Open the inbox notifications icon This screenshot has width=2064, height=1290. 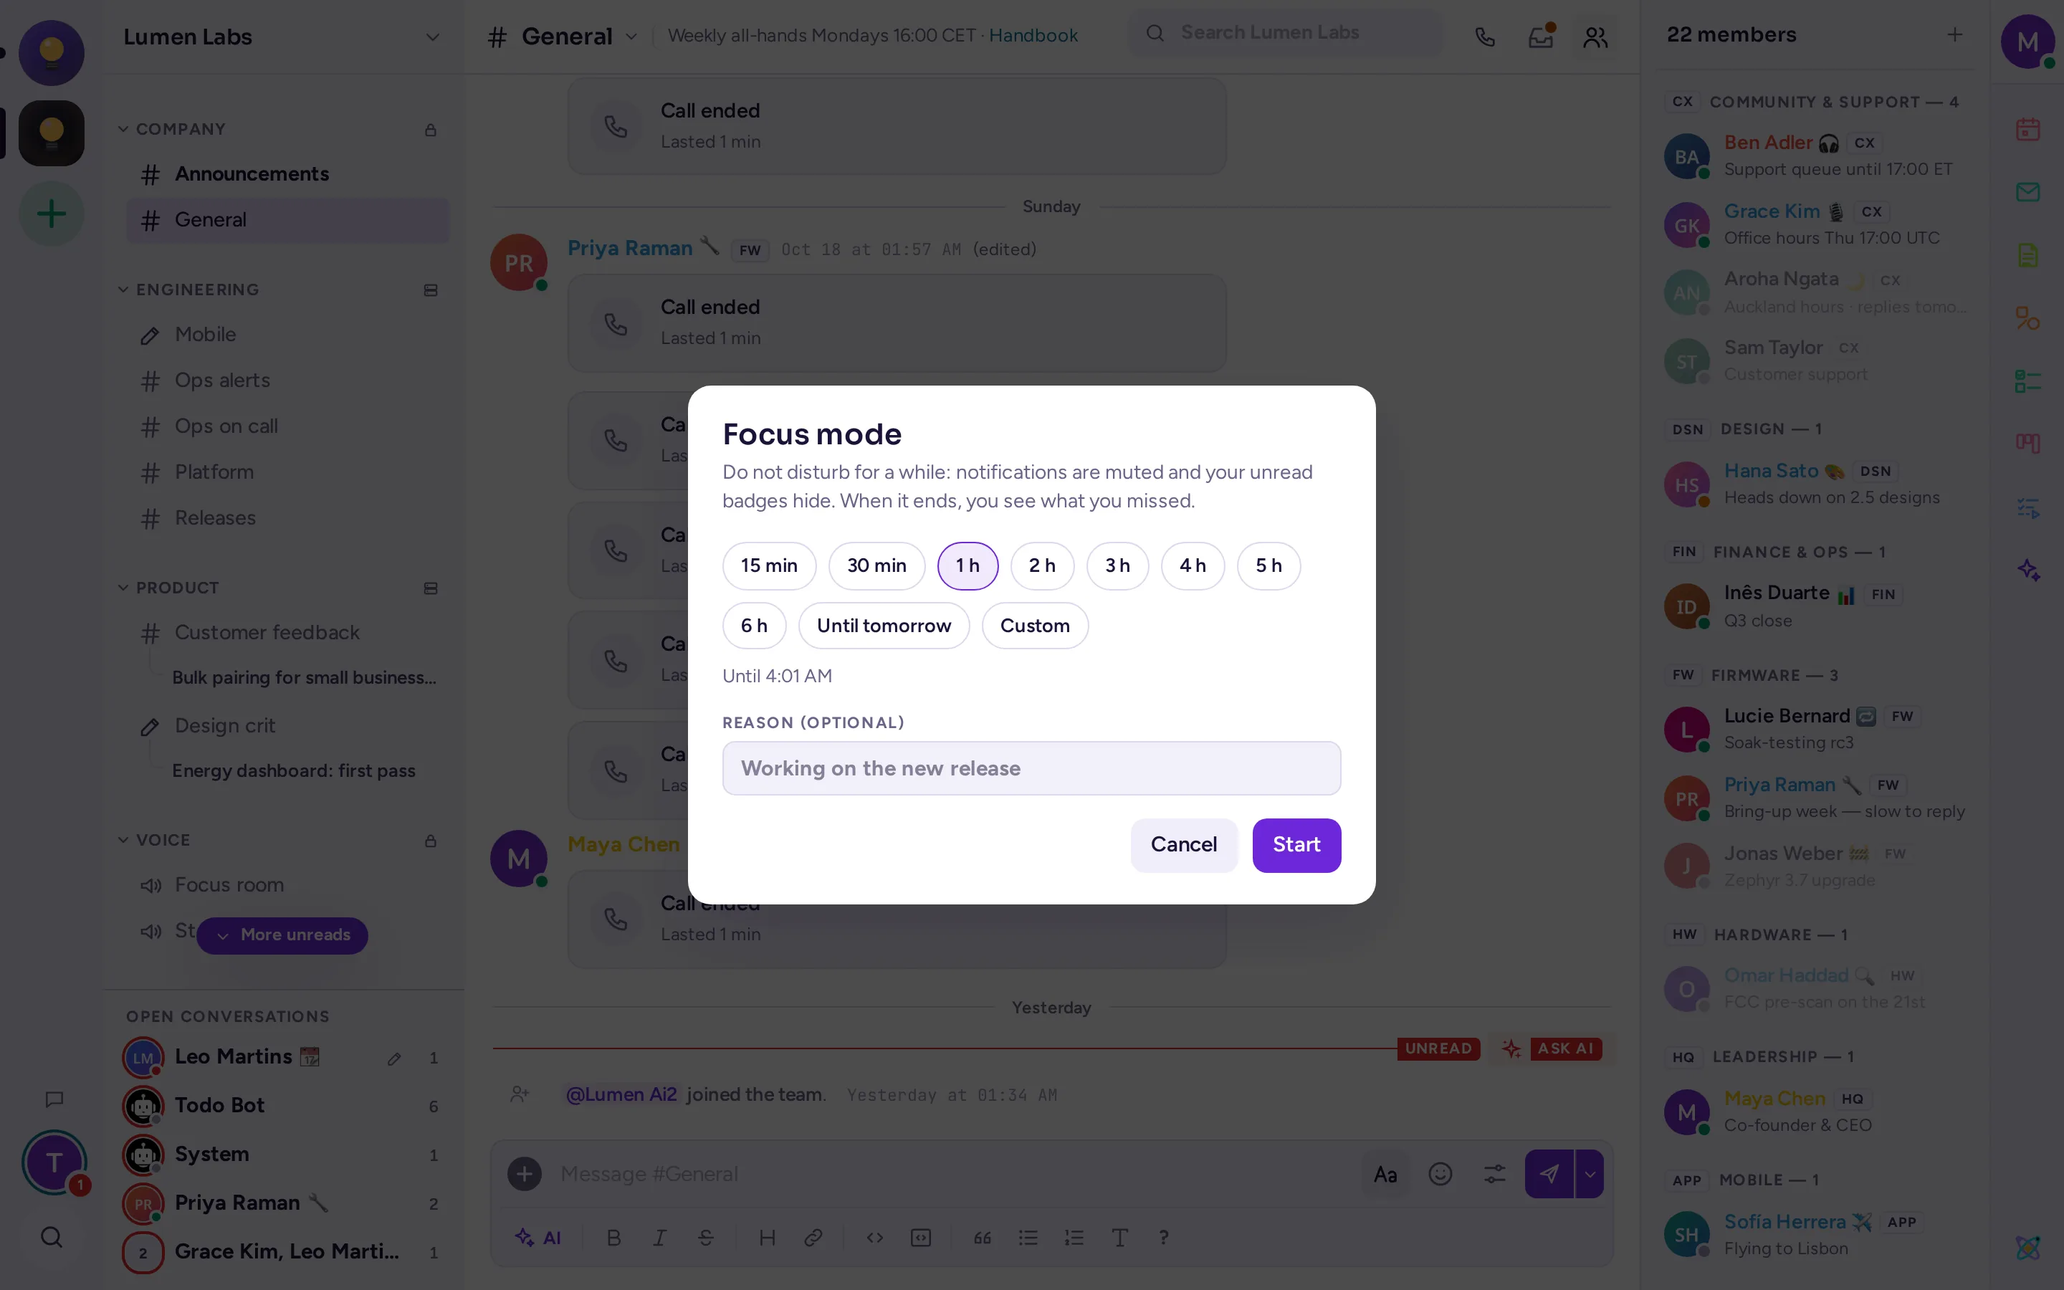click(x=1540, y=37)
